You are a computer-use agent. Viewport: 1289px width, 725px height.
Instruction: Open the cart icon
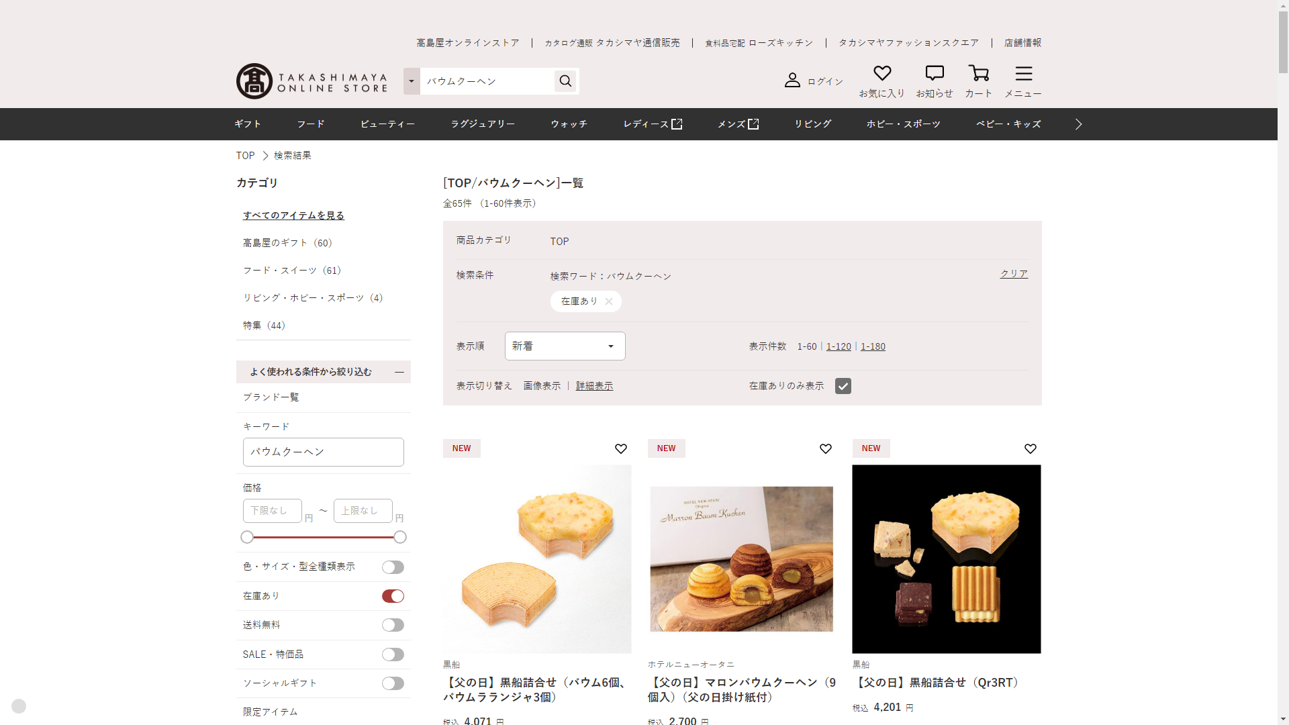click(978, 74)
